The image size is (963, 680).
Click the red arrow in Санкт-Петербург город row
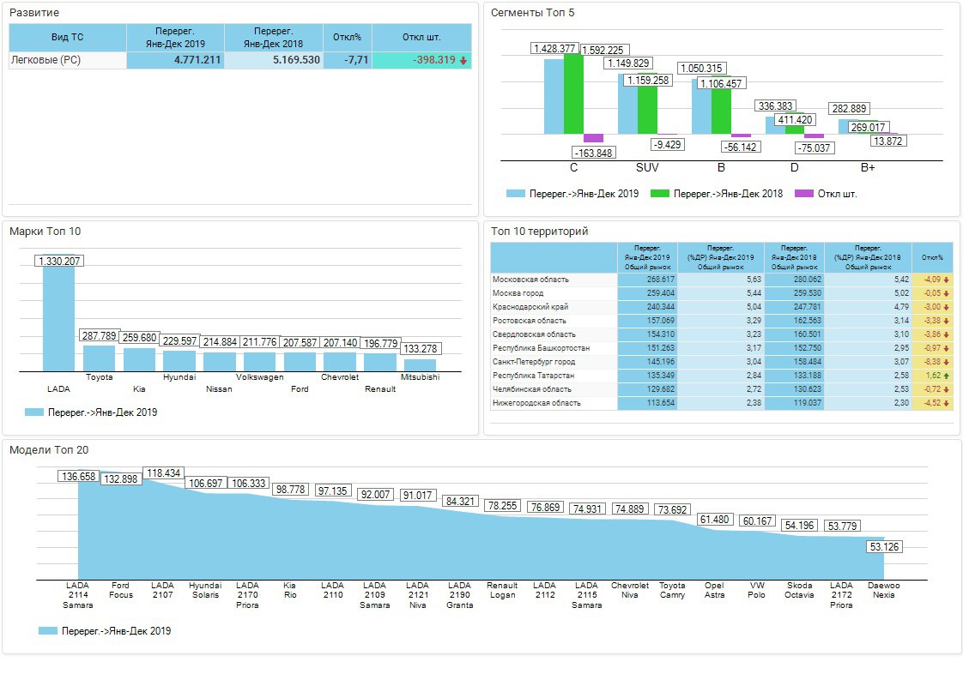(947, 362)
